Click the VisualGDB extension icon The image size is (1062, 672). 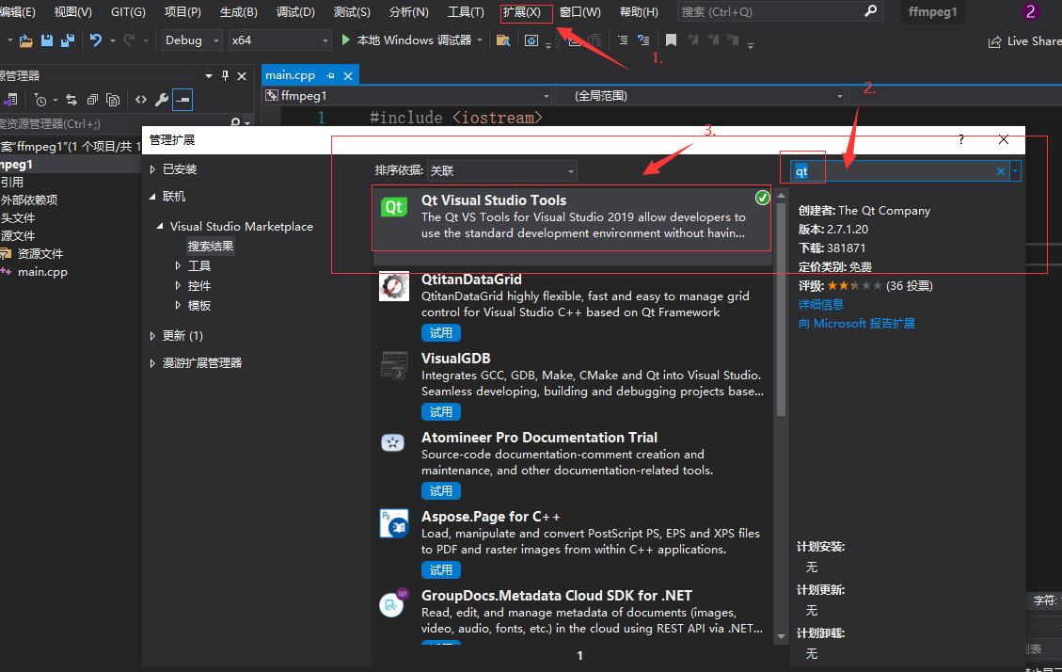[x=394, y=365]
